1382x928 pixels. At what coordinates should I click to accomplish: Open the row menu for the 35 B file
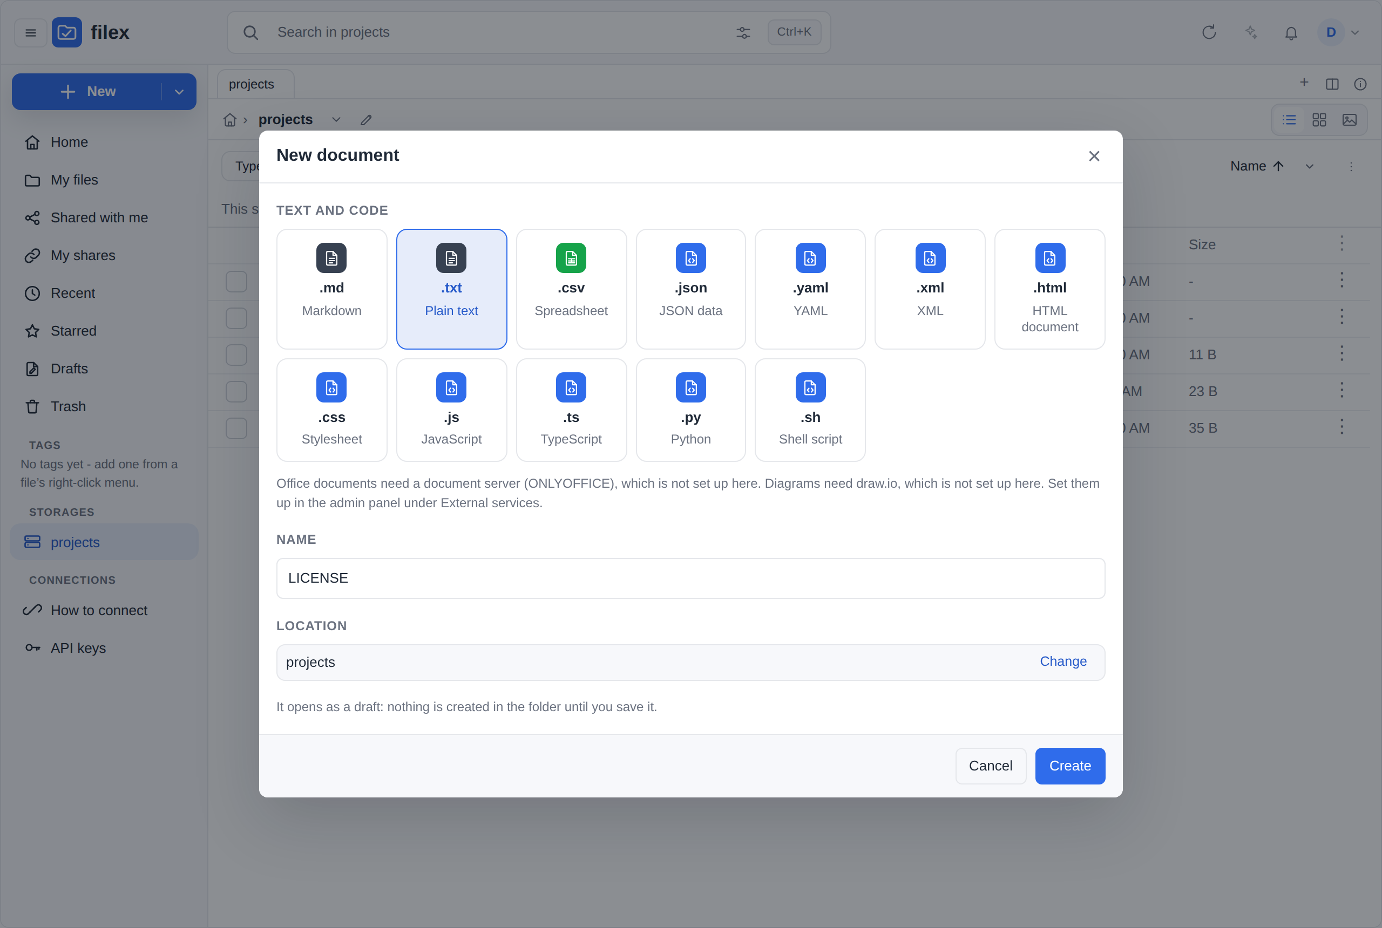point(1341,427)
